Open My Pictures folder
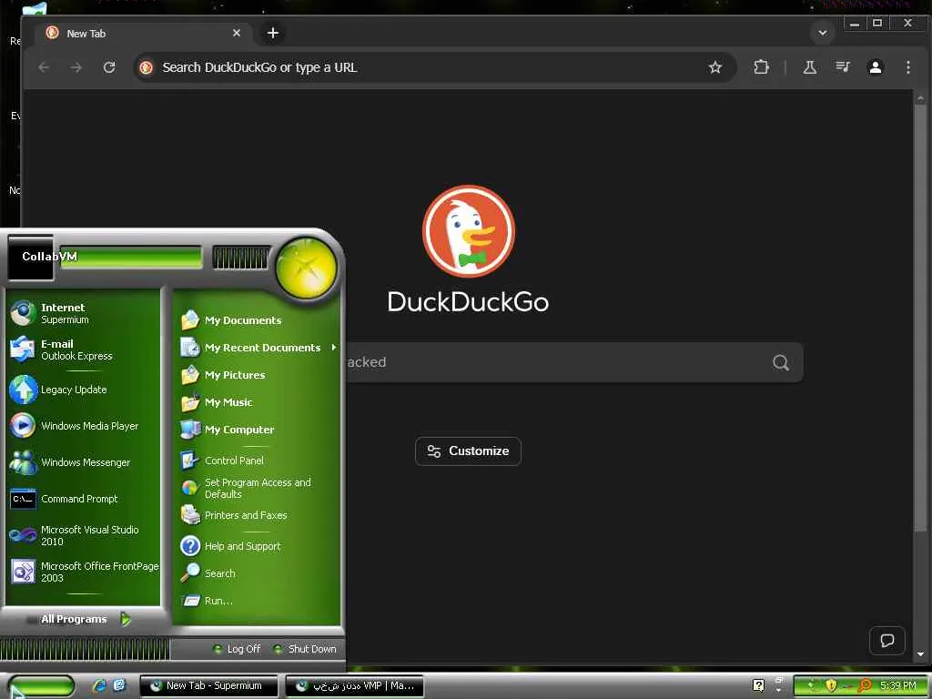Image resolution: width=932 pixels, height=699 pixels. [x=257, y=375]
